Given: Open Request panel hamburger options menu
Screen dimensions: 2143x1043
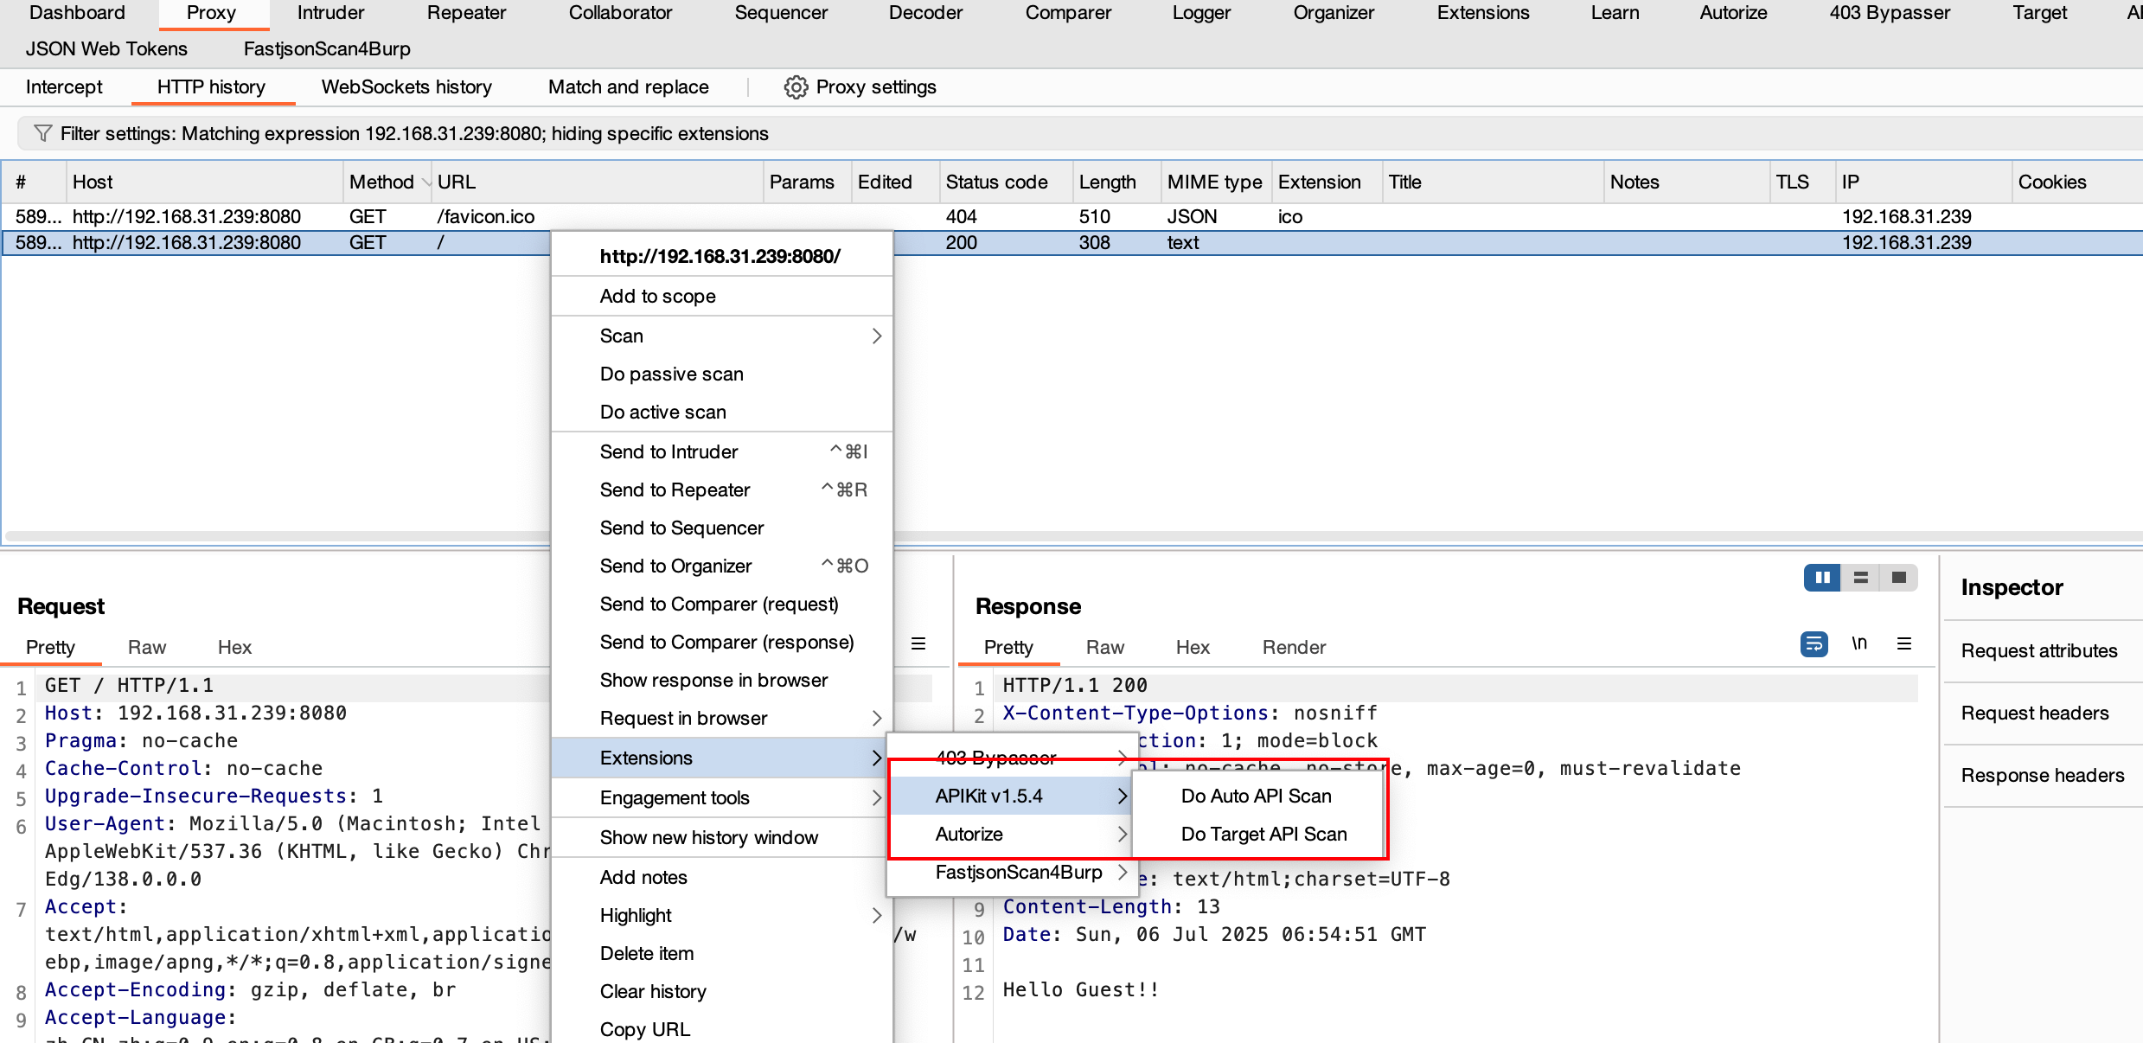Looking at the screenshot, I should coord(918,643).
